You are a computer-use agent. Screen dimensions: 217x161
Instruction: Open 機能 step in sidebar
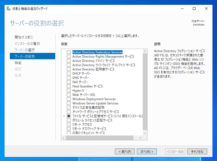click(x=18, y=63)
